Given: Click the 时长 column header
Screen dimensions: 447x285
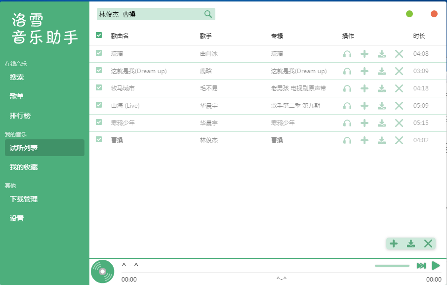Looking at the screenshot, I should (419, 36).
